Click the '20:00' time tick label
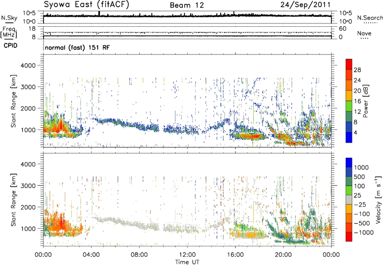 pyautogui.click(x=283, y=255)
